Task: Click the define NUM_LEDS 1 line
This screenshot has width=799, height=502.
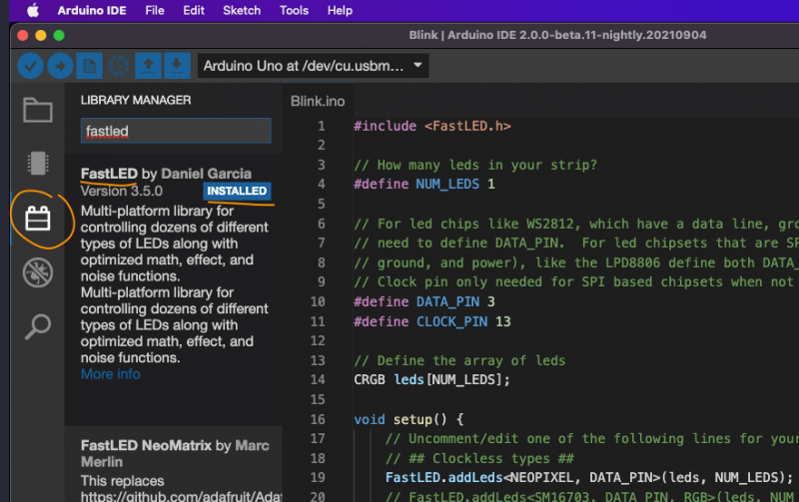Action: [423, 184]
